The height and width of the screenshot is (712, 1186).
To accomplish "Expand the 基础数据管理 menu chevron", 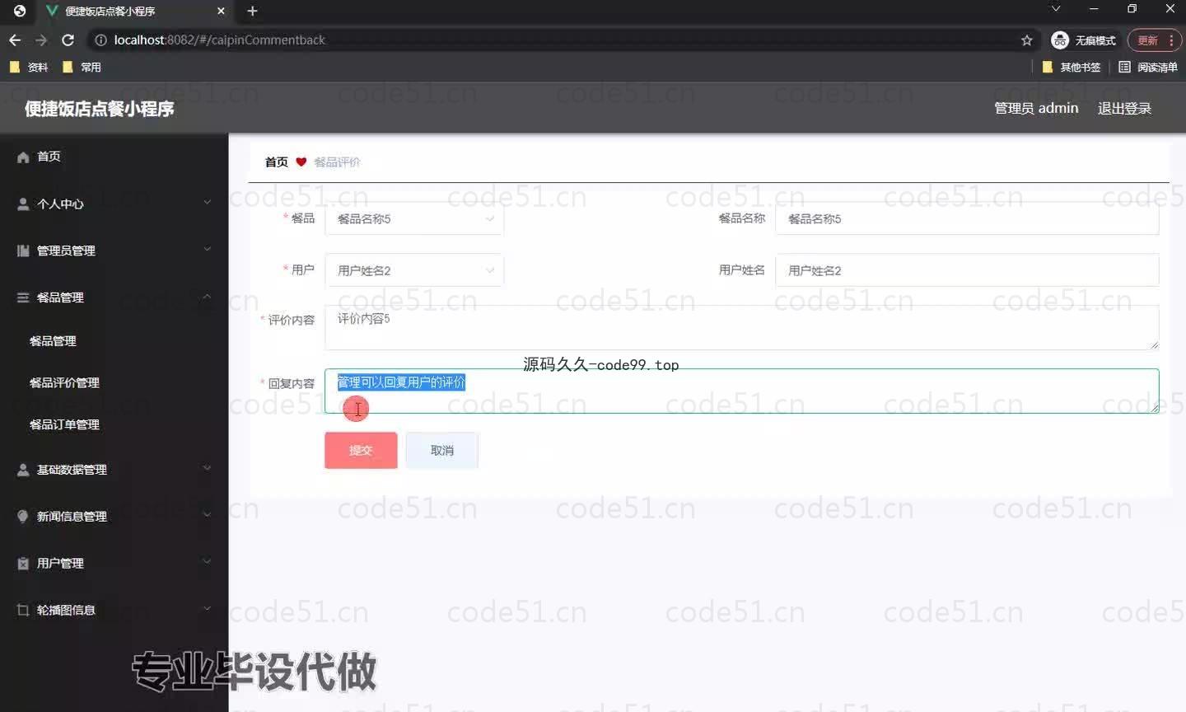I will tap(207, 468).
